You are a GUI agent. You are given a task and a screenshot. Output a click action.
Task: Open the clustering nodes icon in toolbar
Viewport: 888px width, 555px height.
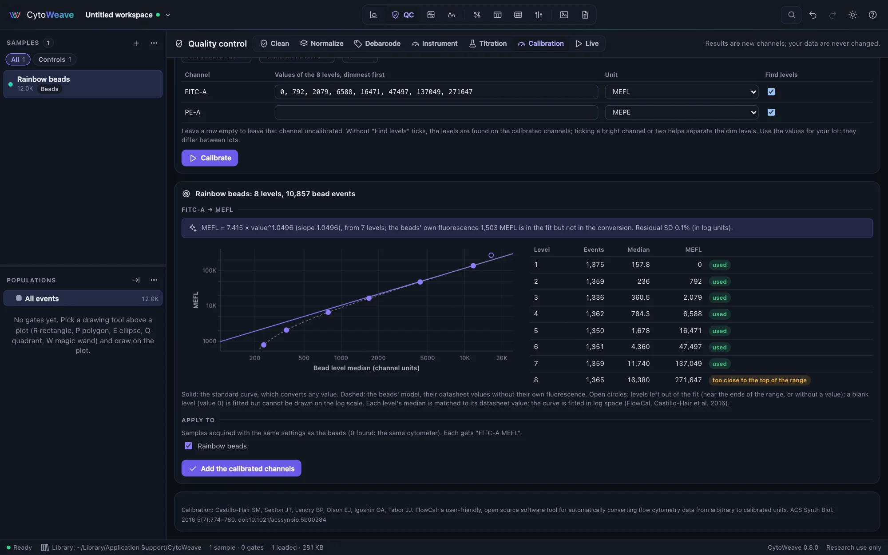477,15
